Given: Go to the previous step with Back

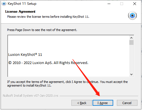Looking at the screenshot, I should click(82, 103).
